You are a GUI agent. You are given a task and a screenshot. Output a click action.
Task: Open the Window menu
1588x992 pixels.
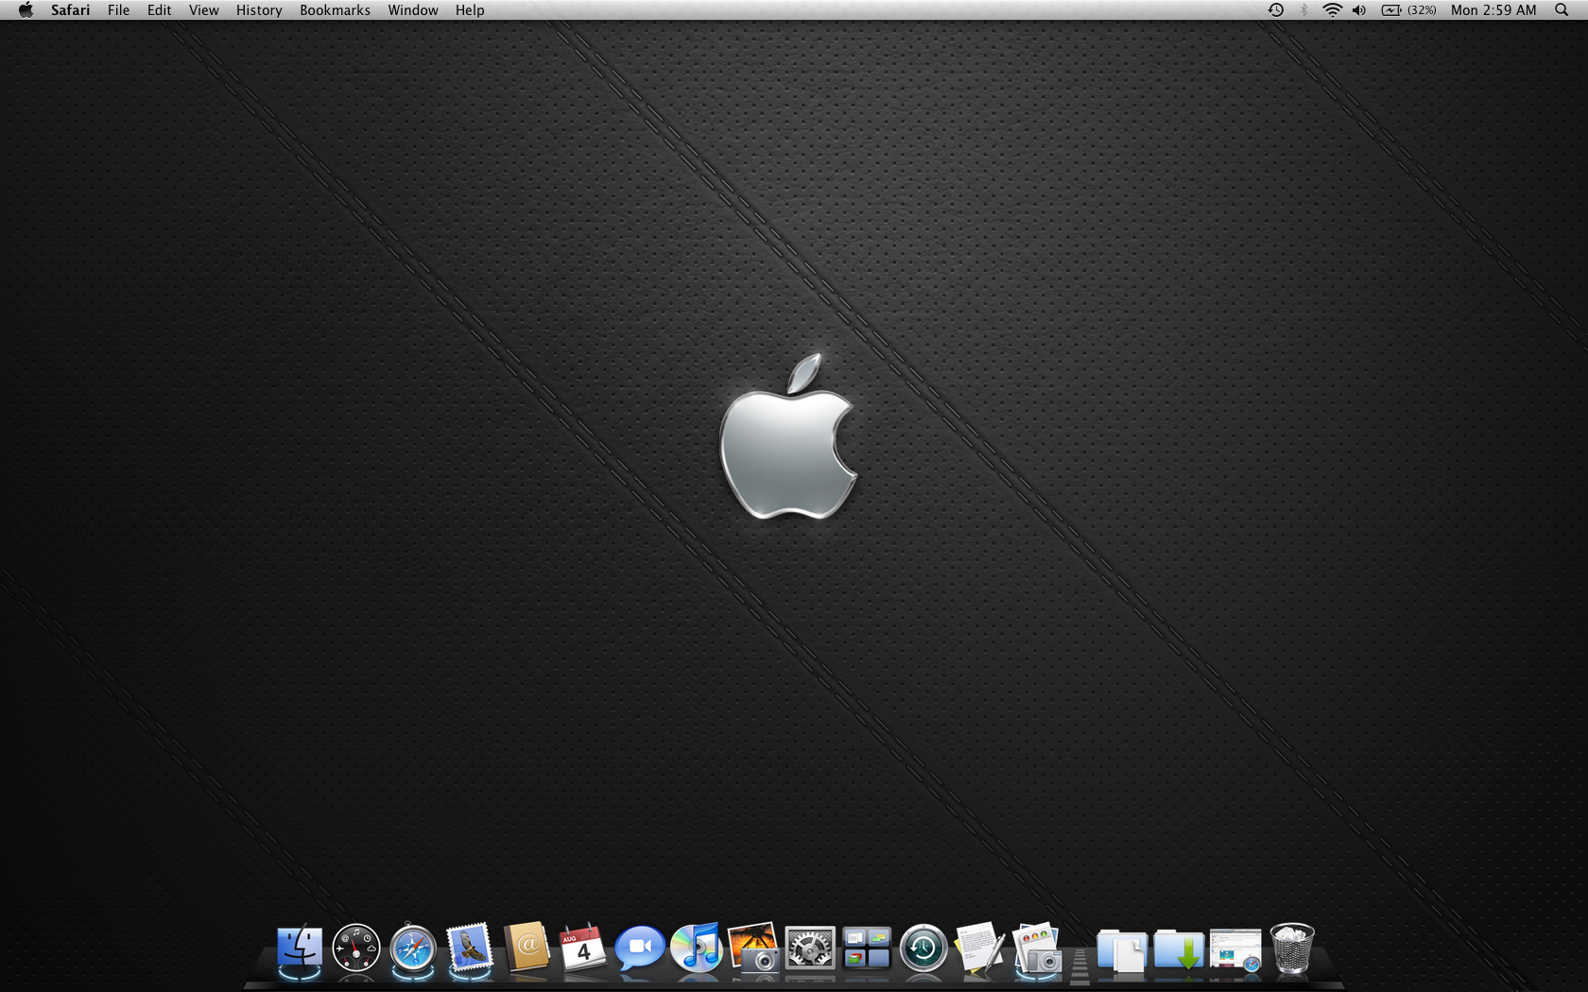tap(413, 10)
